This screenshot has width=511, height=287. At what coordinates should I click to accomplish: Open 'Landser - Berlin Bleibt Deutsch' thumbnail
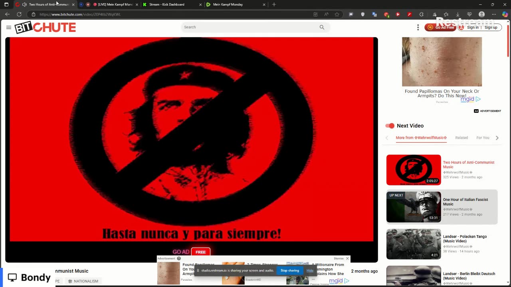[x=414, y=276]
